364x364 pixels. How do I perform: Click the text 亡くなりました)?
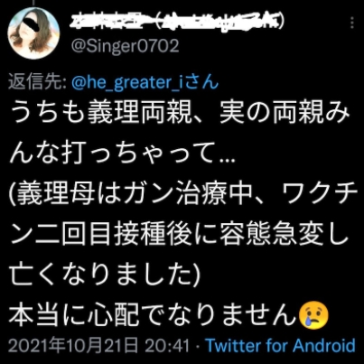point(105,275)
